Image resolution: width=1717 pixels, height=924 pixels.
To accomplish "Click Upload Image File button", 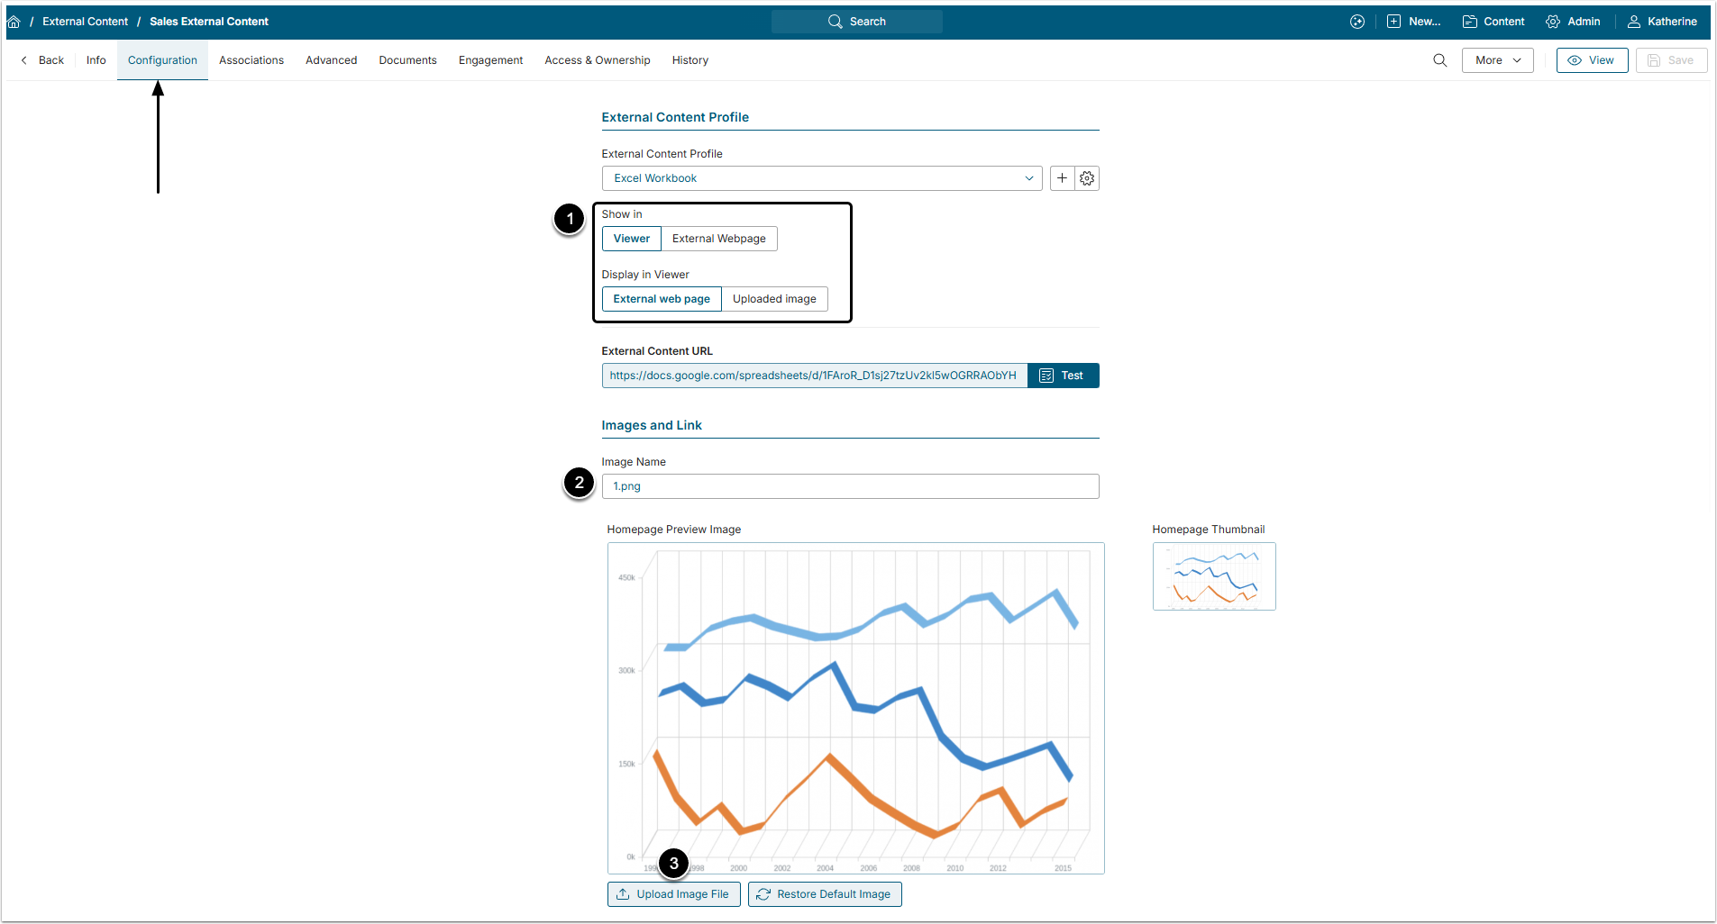I will point(674,894).
